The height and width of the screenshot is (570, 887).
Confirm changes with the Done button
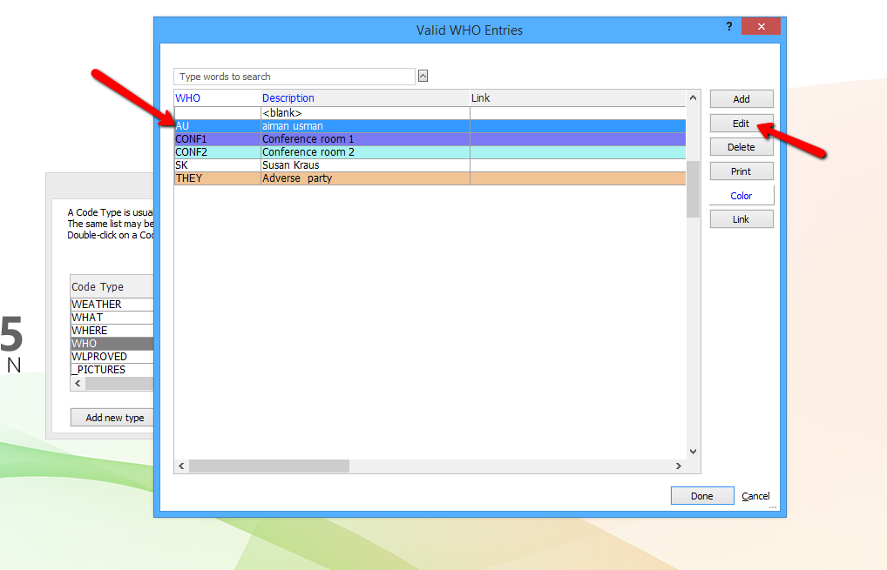(x=701, y=495)
